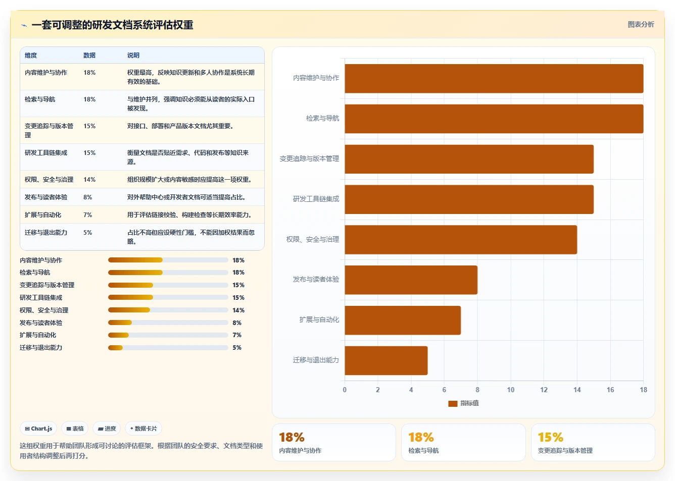
Task: Click the 14% label beside the progress bar
Action: click(x=238, y=310)
